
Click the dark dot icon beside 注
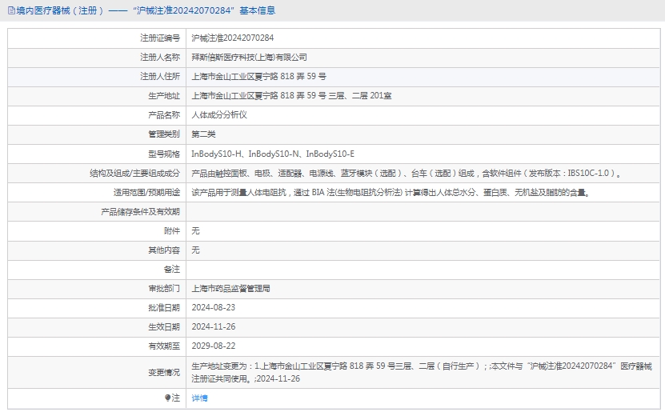tap(167, 398)
